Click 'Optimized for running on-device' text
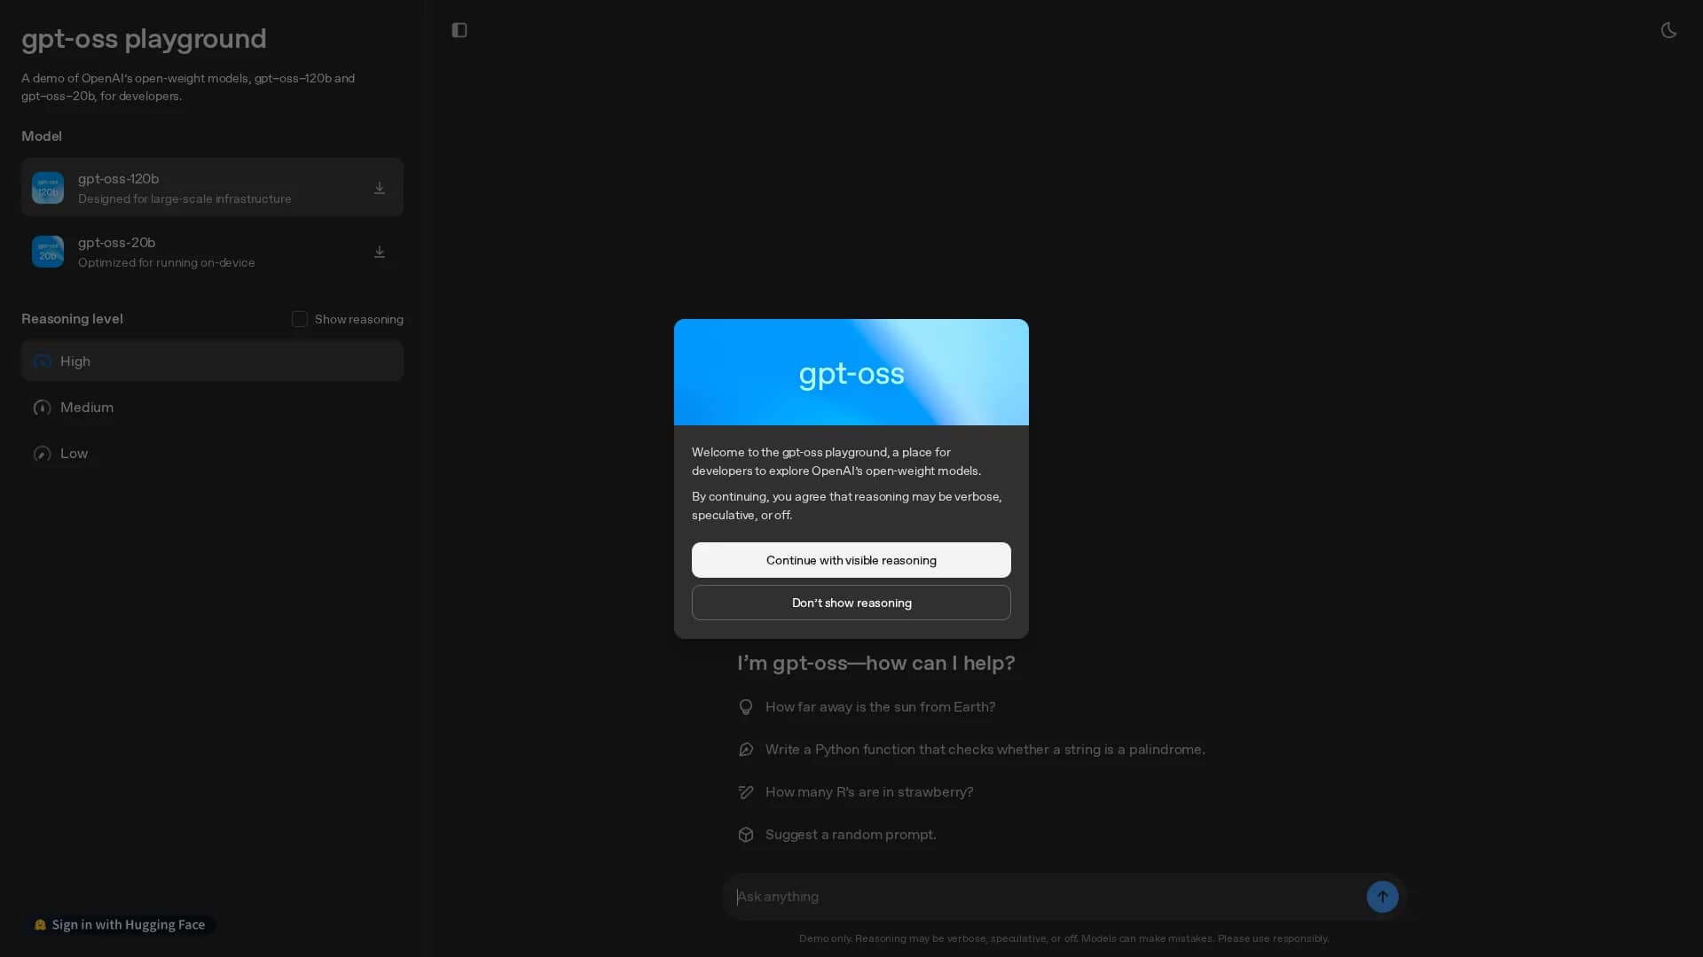This screenshot has height=957, width=1703. click(x=166, y=263)
